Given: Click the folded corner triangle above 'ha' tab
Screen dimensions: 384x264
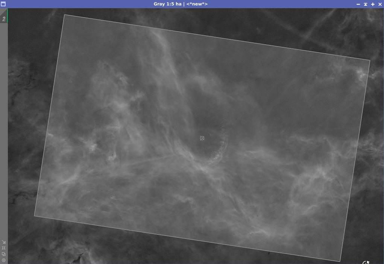Looking at the screenshot, I should click(x=3, y=11).
